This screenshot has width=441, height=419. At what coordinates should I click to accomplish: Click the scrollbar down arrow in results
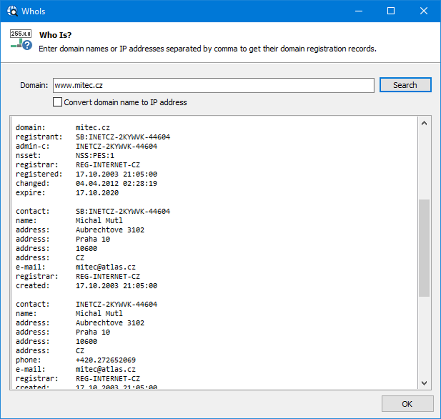[424, 383]
